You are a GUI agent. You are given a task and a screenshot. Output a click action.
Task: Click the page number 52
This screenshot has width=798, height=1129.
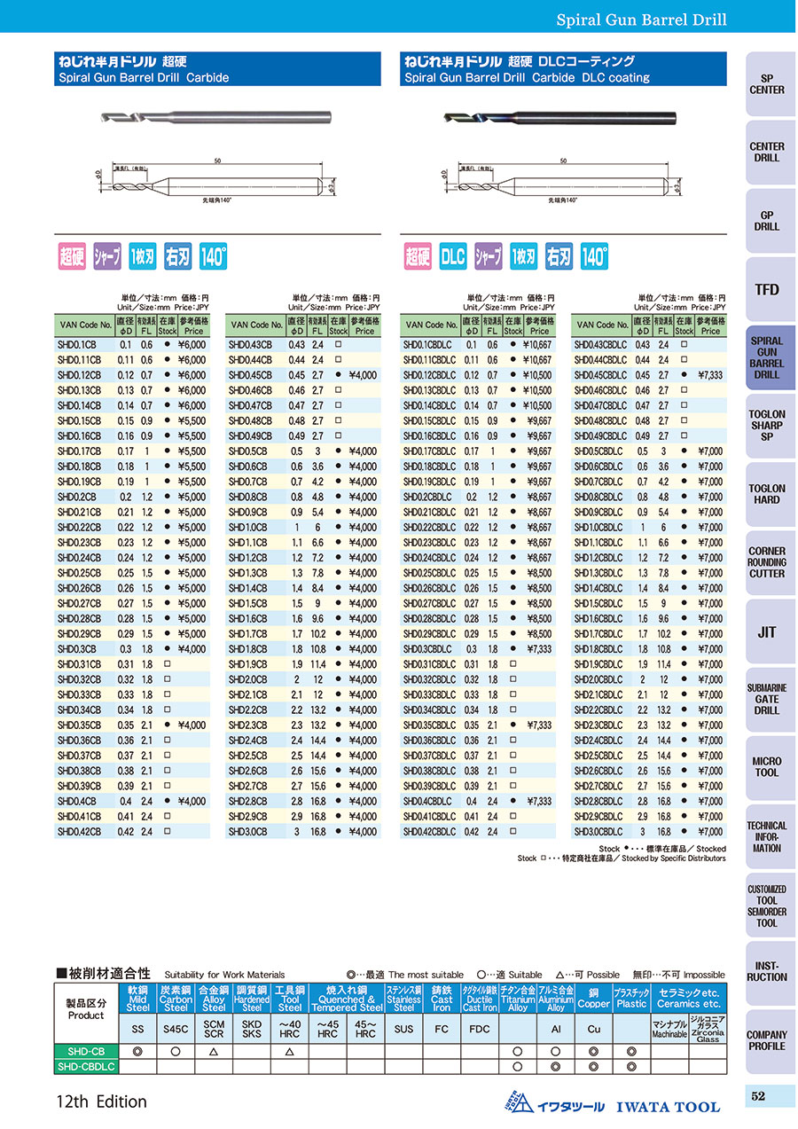758,1096
